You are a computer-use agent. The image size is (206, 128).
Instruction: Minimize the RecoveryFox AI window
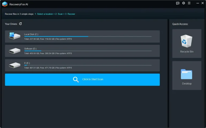click(x=197, y=3)
